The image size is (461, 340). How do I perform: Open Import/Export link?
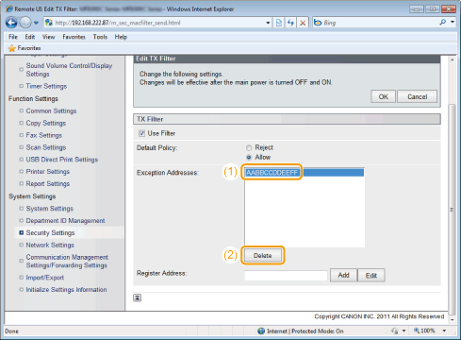pos(44,278)
